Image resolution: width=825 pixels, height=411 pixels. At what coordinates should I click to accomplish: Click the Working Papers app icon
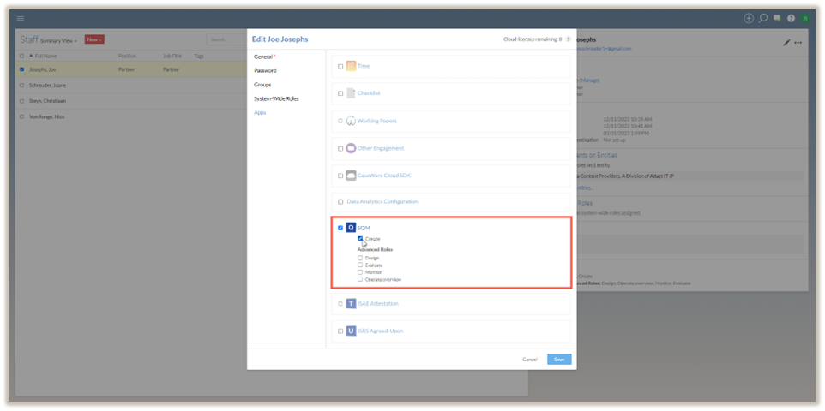(351, 121)
